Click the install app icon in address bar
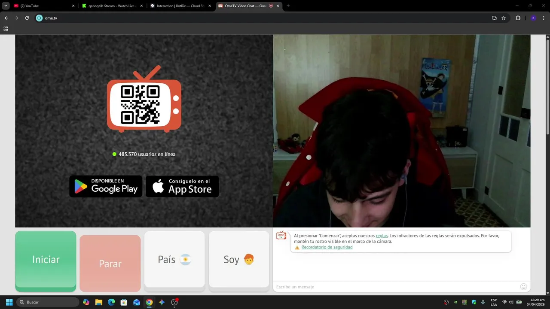This screenshot has width=550, height=309. 494,18
